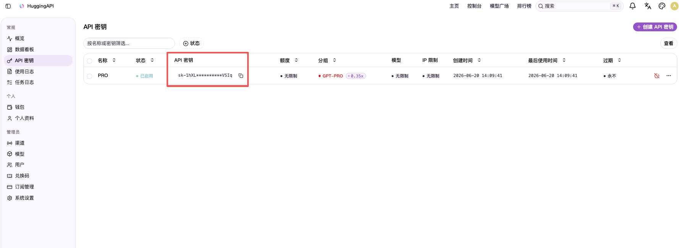Click 无限制 in the 额度 column
Screen dimensions: 682x248
click(289, 76)
